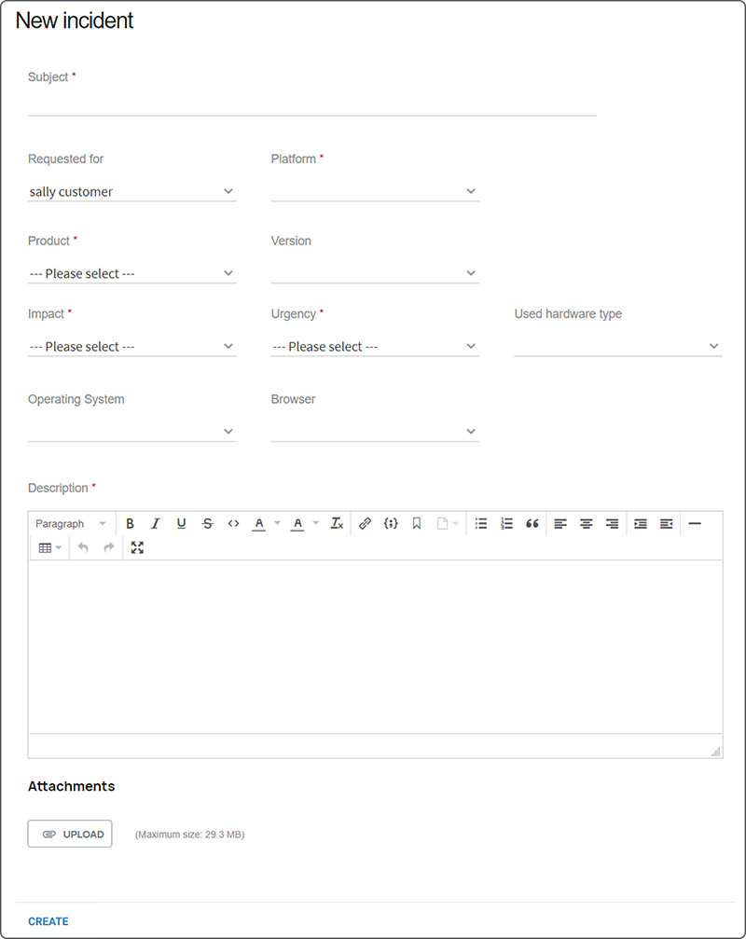Click the New incident heading

point(75,21)
